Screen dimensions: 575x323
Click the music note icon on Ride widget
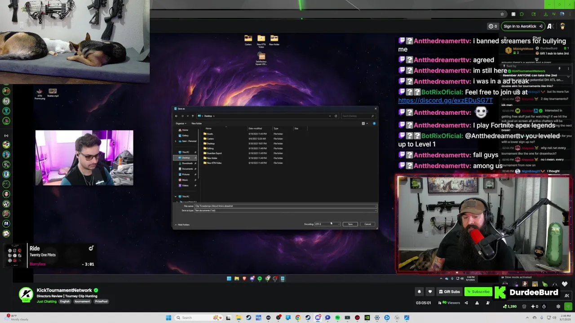pos(91,248)
